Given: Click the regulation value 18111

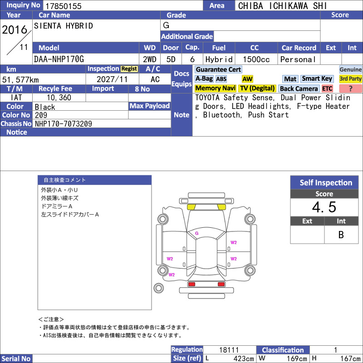Looking at the screenshot, I should pyautogui.click(x=229, y=349).
